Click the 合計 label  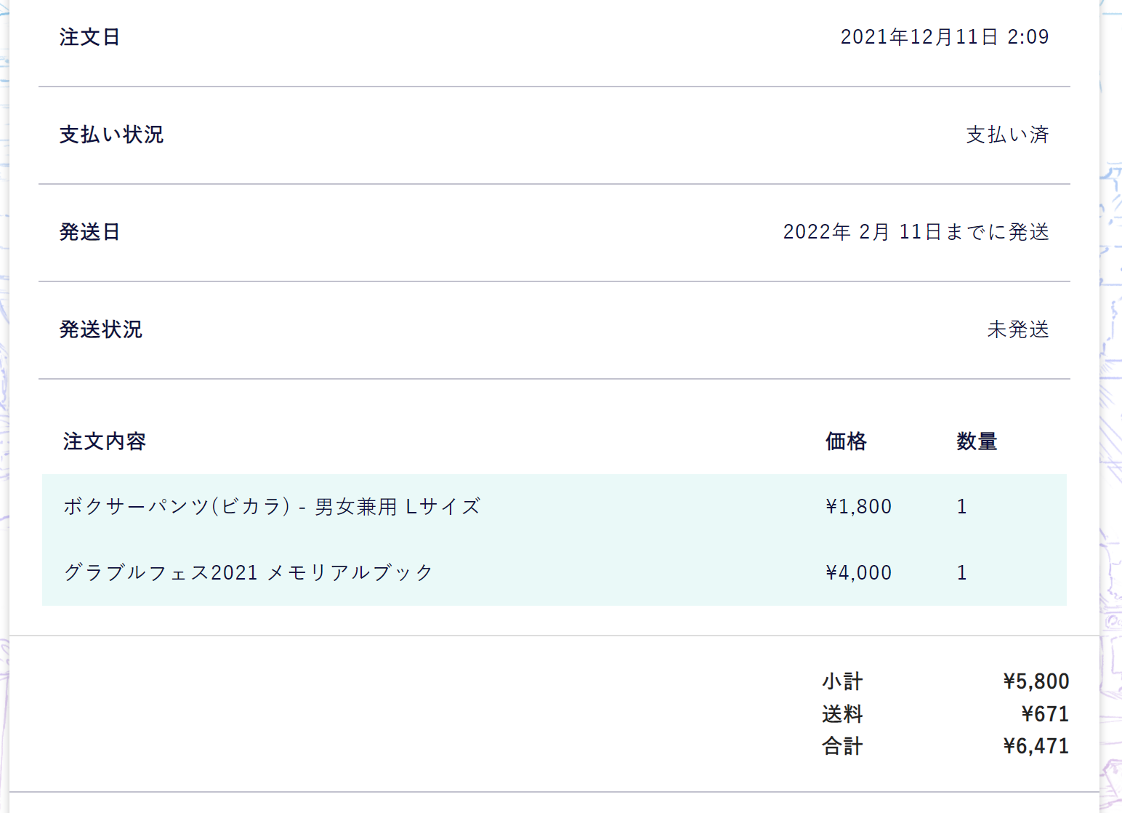click(x=842, y=746)
